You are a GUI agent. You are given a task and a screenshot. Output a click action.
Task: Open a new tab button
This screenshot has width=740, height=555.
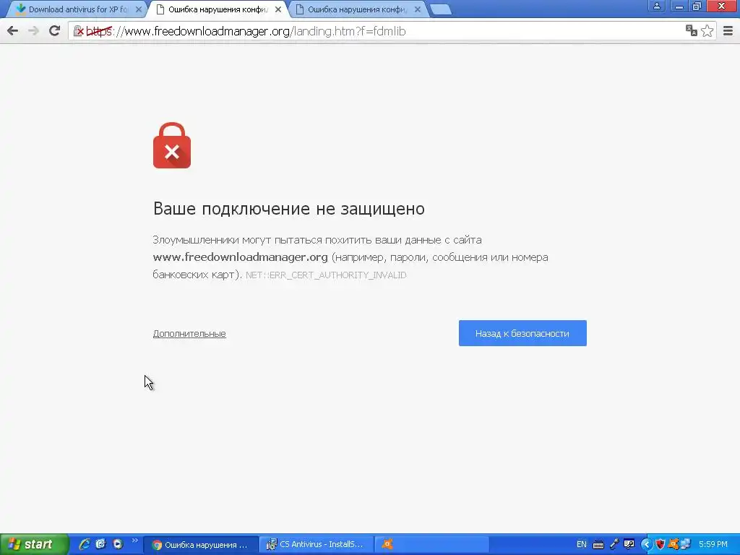(442, 9)
